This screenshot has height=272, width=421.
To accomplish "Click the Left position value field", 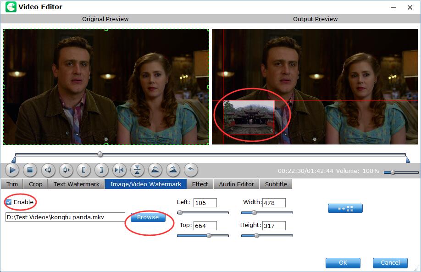I will tap(205, 203).
